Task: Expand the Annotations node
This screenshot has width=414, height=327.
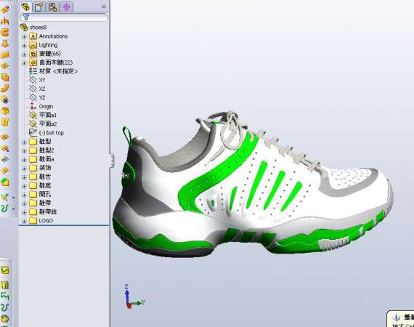Action: (24, 36)
